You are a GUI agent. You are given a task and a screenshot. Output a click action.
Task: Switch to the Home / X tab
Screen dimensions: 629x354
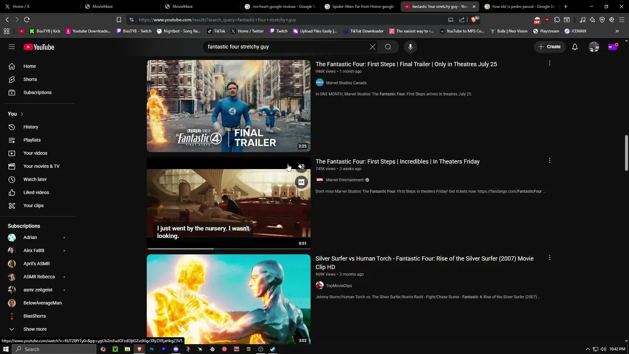click(x=40, y=6)
